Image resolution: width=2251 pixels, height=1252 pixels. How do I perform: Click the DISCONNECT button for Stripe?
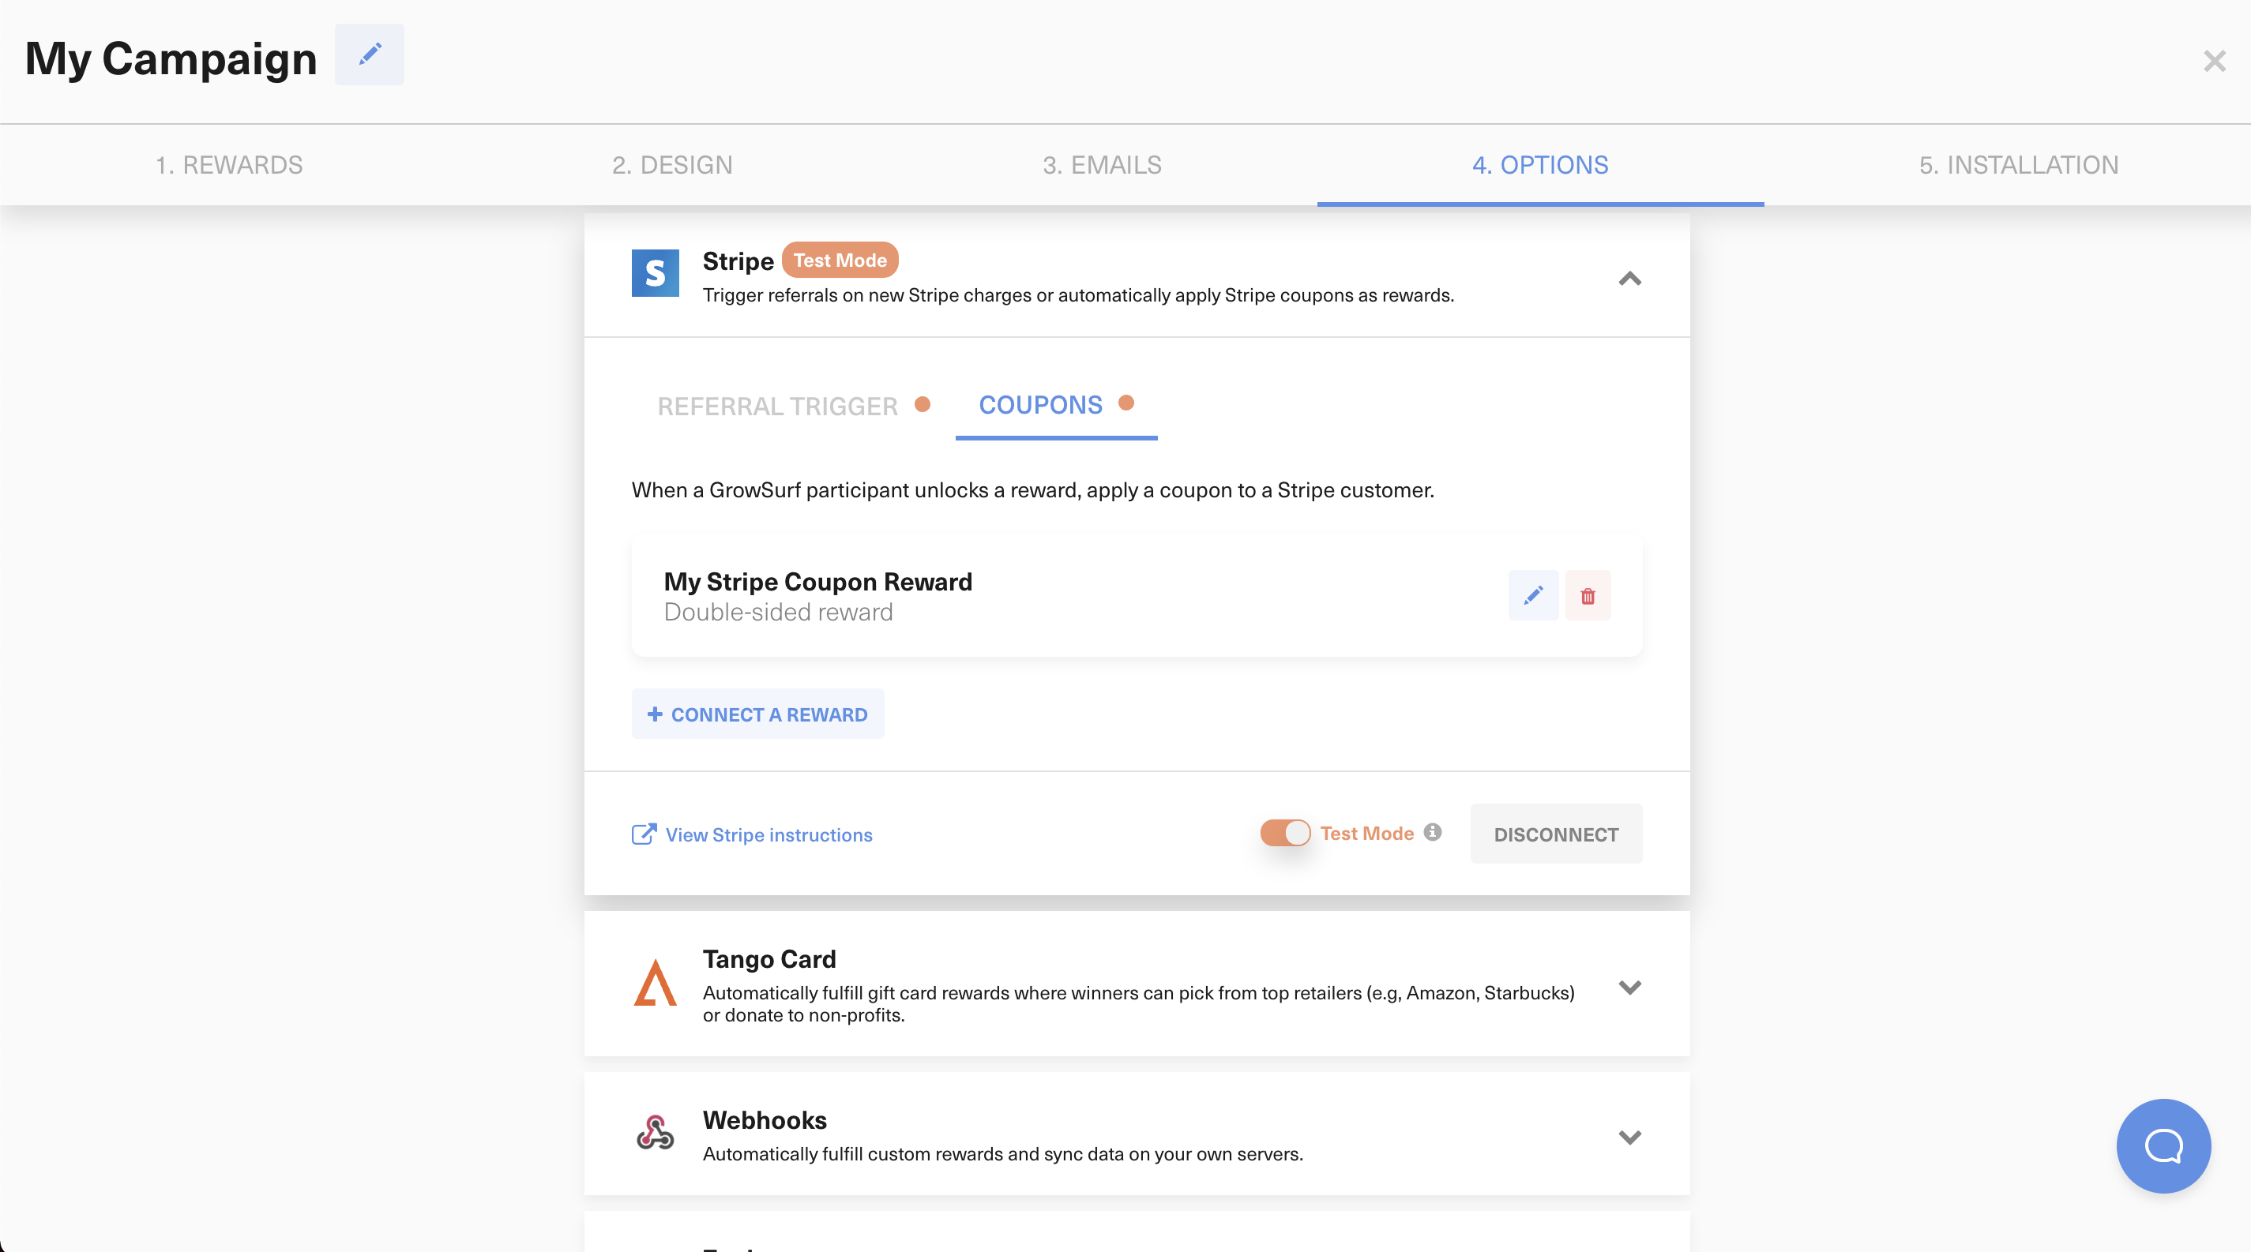[1556, 833]
